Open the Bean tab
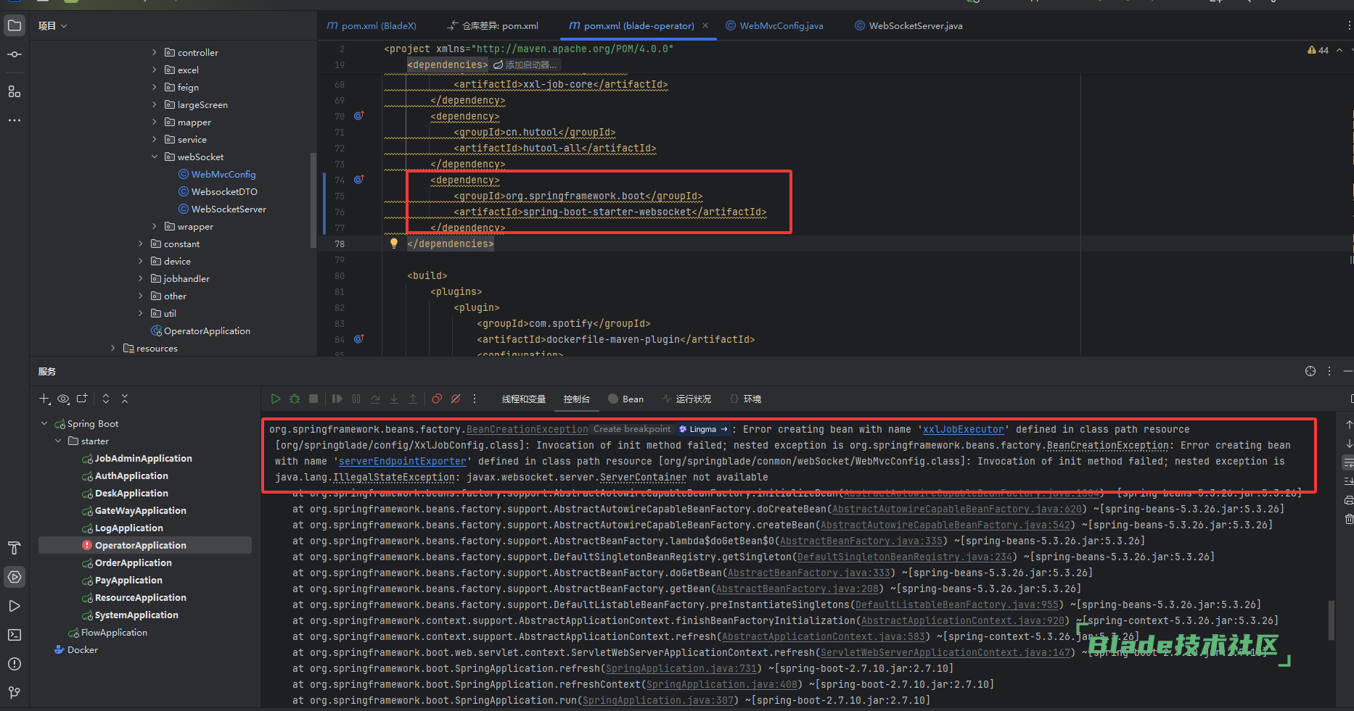Viewport: 1354px width, 711px height. pos(626,399)
